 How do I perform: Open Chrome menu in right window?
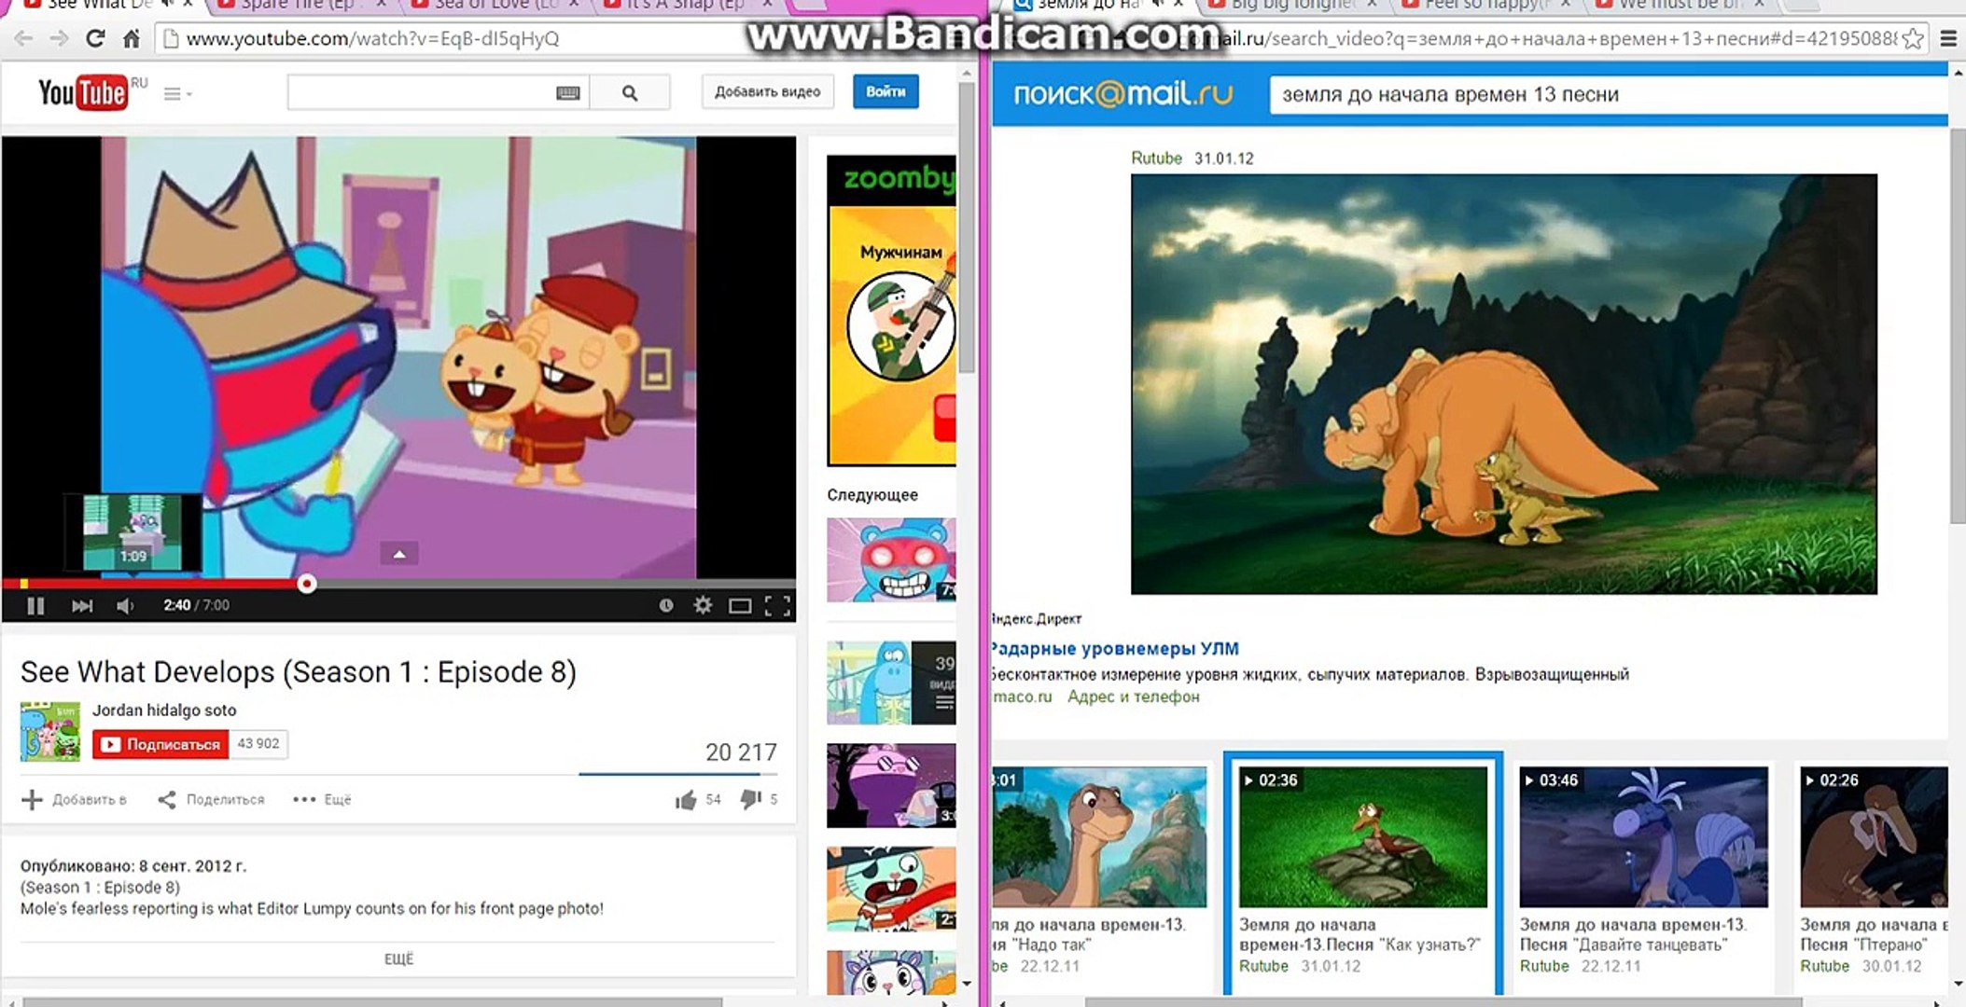(1948, 38)
